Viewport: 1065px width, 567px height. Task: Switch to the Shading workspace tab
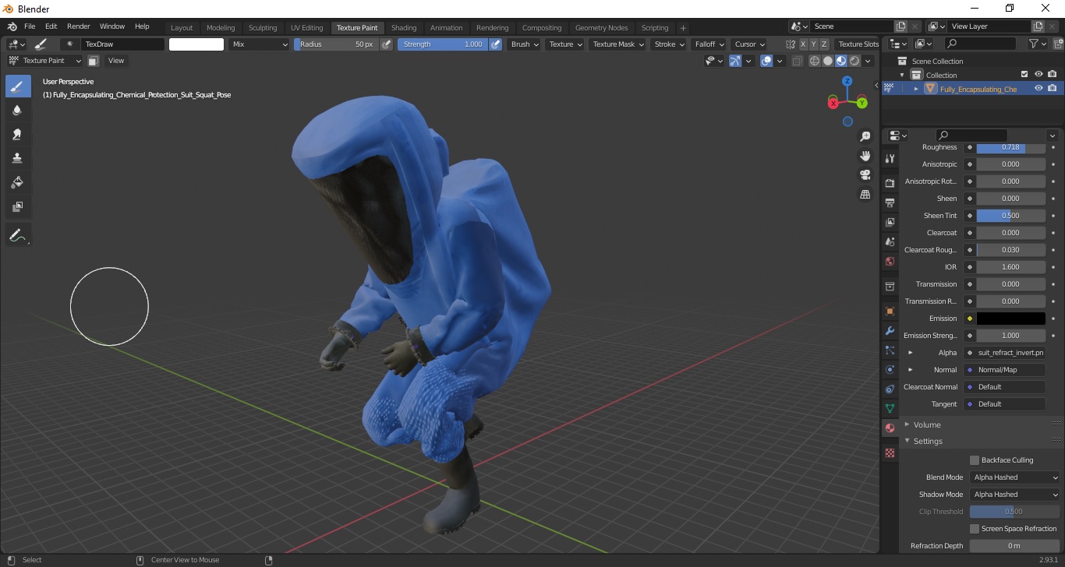click(404, 28)
